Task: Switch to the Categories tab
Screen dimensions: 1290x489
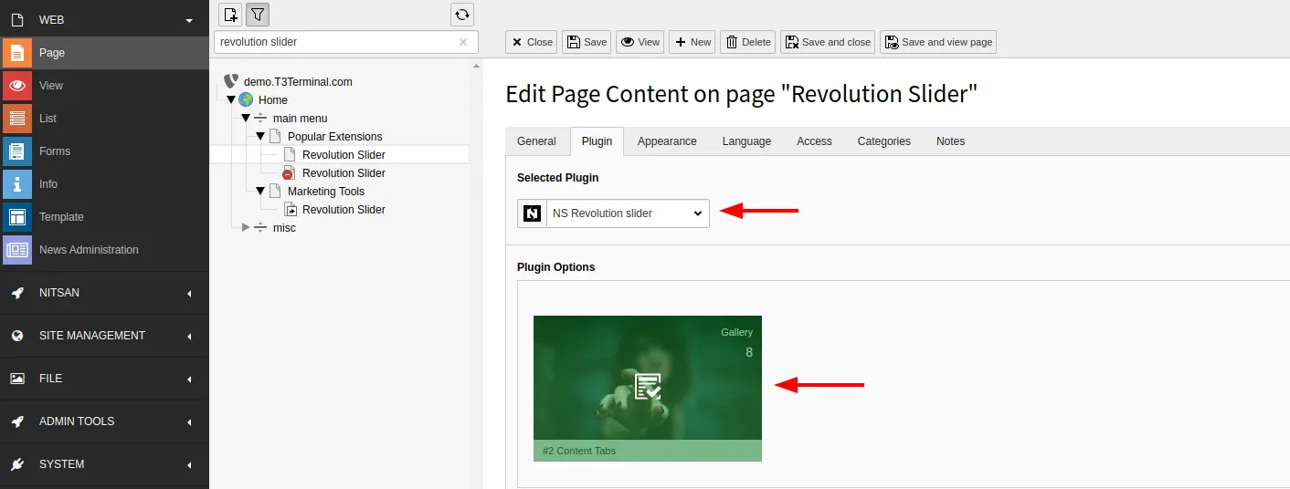Action: 883,141
